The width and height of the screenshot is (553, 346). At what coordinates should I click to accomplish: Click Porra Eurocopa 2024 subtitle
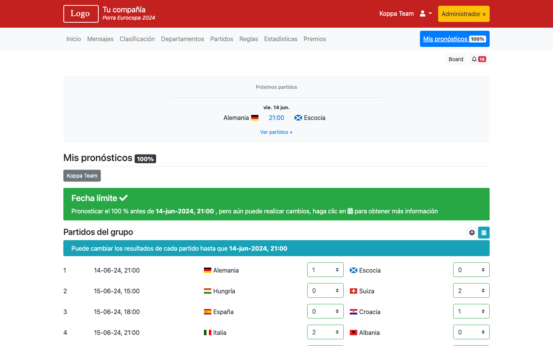tap(129, 18)
